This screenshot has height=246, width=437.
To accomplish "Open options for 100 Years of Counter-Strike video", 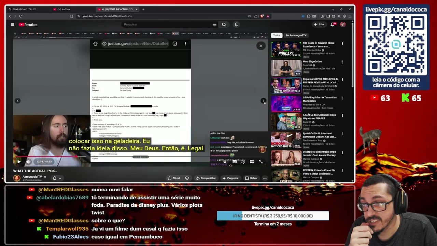I will (342, 43).
